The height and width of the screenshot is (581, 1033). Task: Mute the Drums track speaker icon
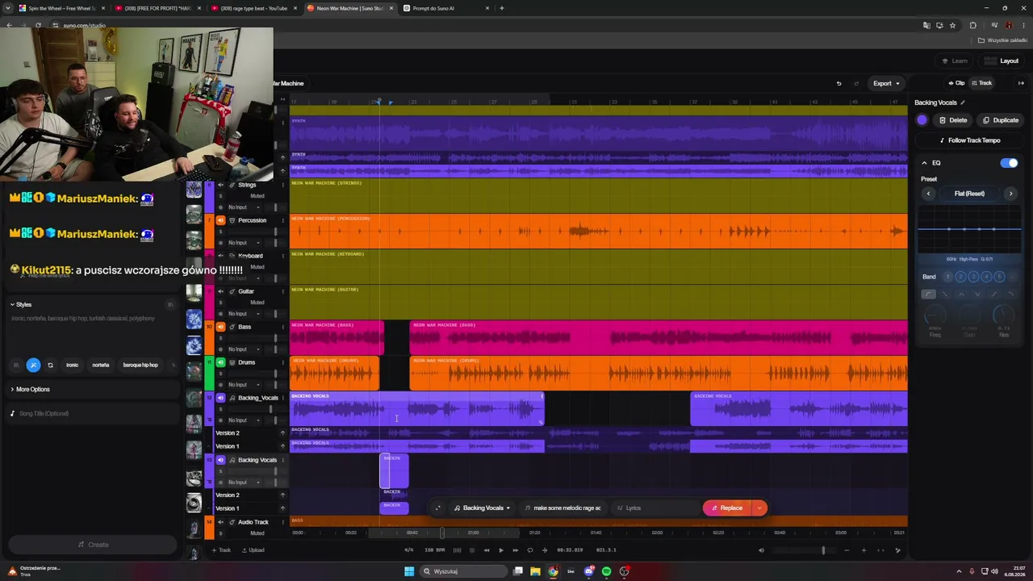tap(220, 362)
